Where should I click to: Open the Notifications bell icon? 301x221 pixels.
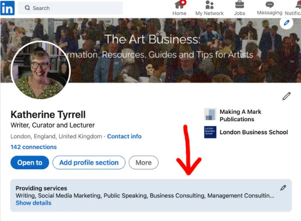(293, 5)
